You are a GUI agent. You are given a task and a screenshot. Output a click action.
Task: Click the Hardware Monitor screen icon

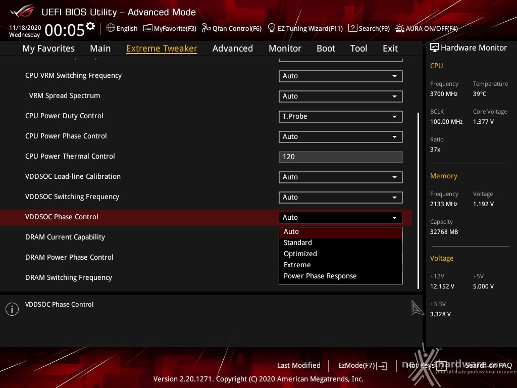pos(435,48)
